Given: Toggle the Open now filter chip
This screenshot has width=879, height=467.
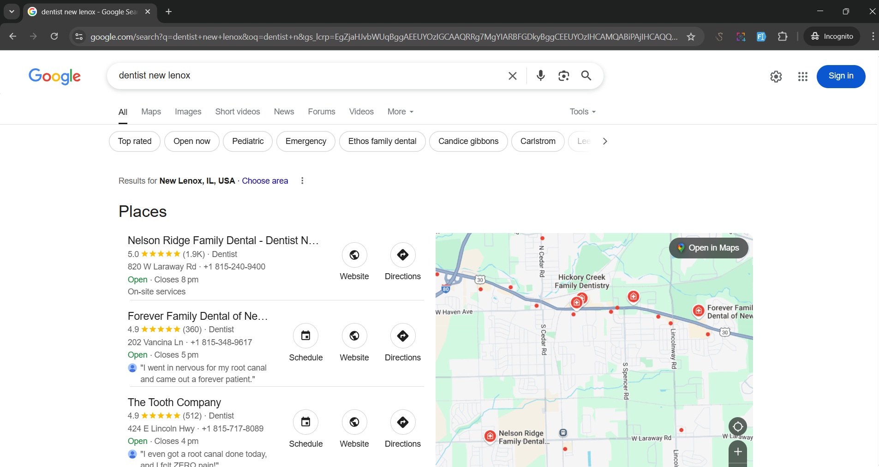Looking at the screenshot, I should (191, 141).
